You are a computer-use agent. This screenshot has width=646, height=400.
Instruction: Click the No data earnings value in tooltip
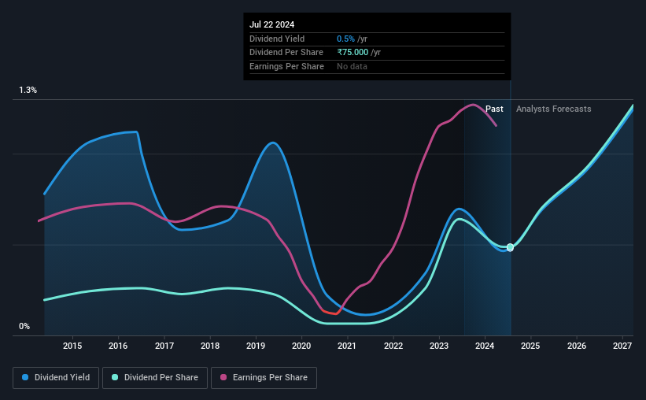(x=352, y=66)
